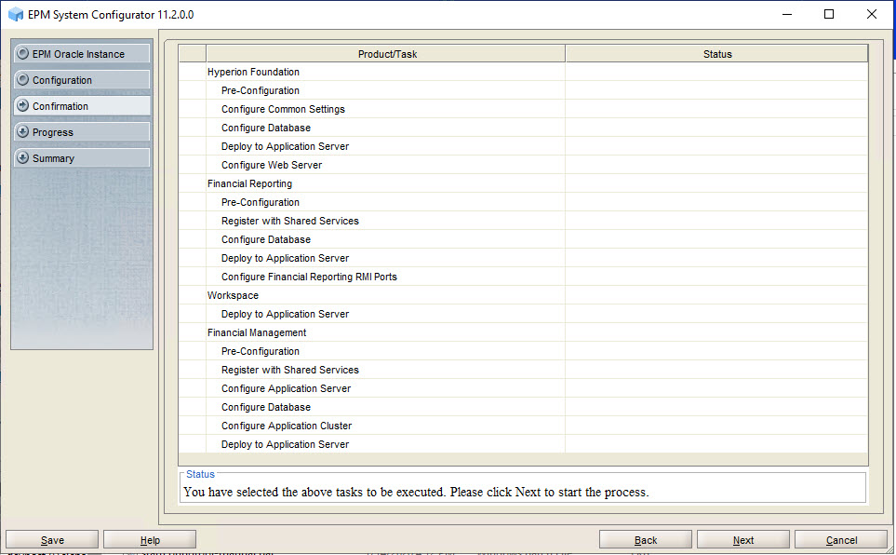Minimize the EPM System Configurator window
Image resolution: width=896 pixels, height=555 pixels.
pyautogui.click(x=787, y=14)
